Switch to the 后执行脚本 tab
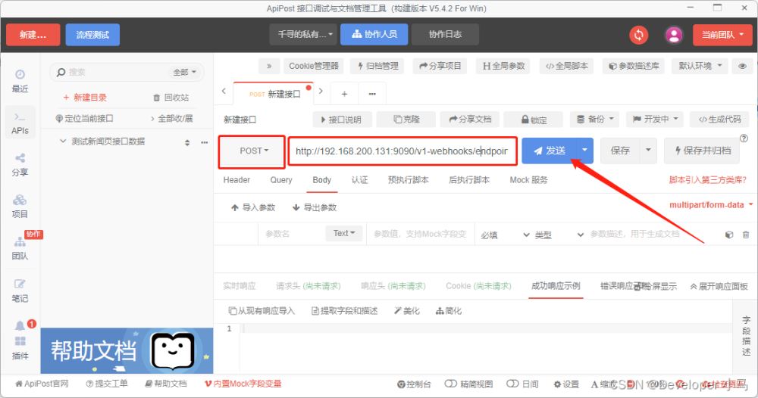The width and height of the screenshot is (758, 398). click(469, 180)
